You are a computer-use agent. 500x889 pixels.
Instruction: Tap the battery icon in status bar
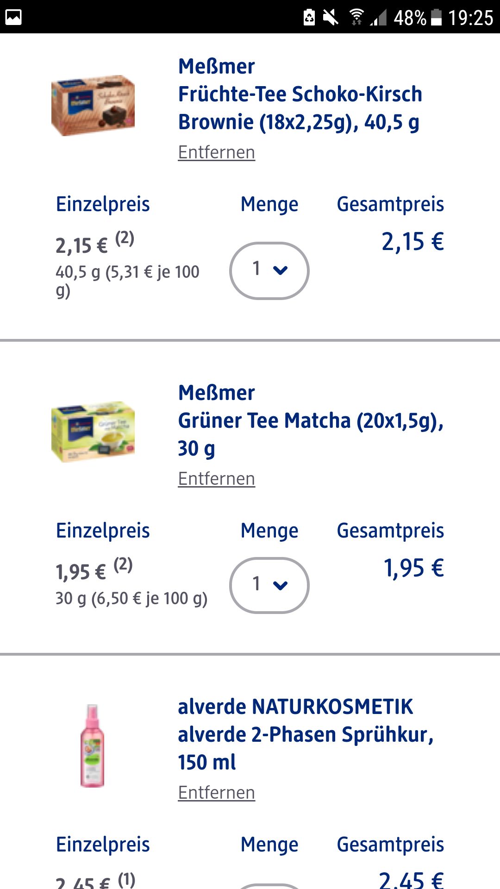pyautogui.click(x=436, y=17)
